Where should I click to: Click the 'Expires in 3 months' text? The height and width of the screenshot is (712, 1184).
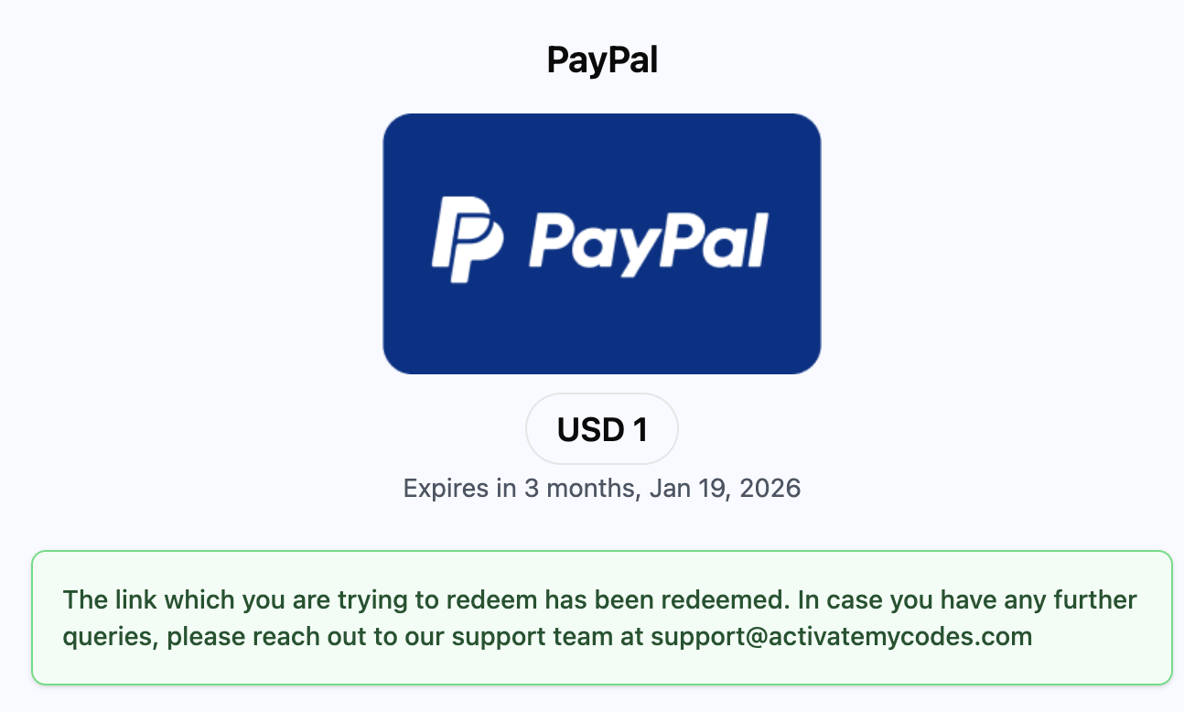pos(518,488)
